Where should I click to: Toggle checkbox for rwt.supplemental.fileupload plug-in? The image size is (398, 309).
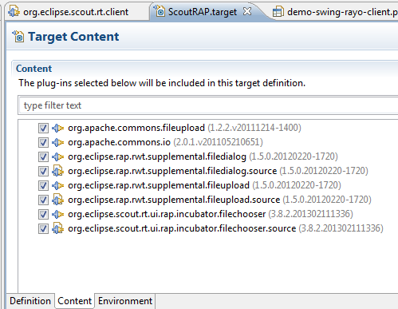[43, 185]
